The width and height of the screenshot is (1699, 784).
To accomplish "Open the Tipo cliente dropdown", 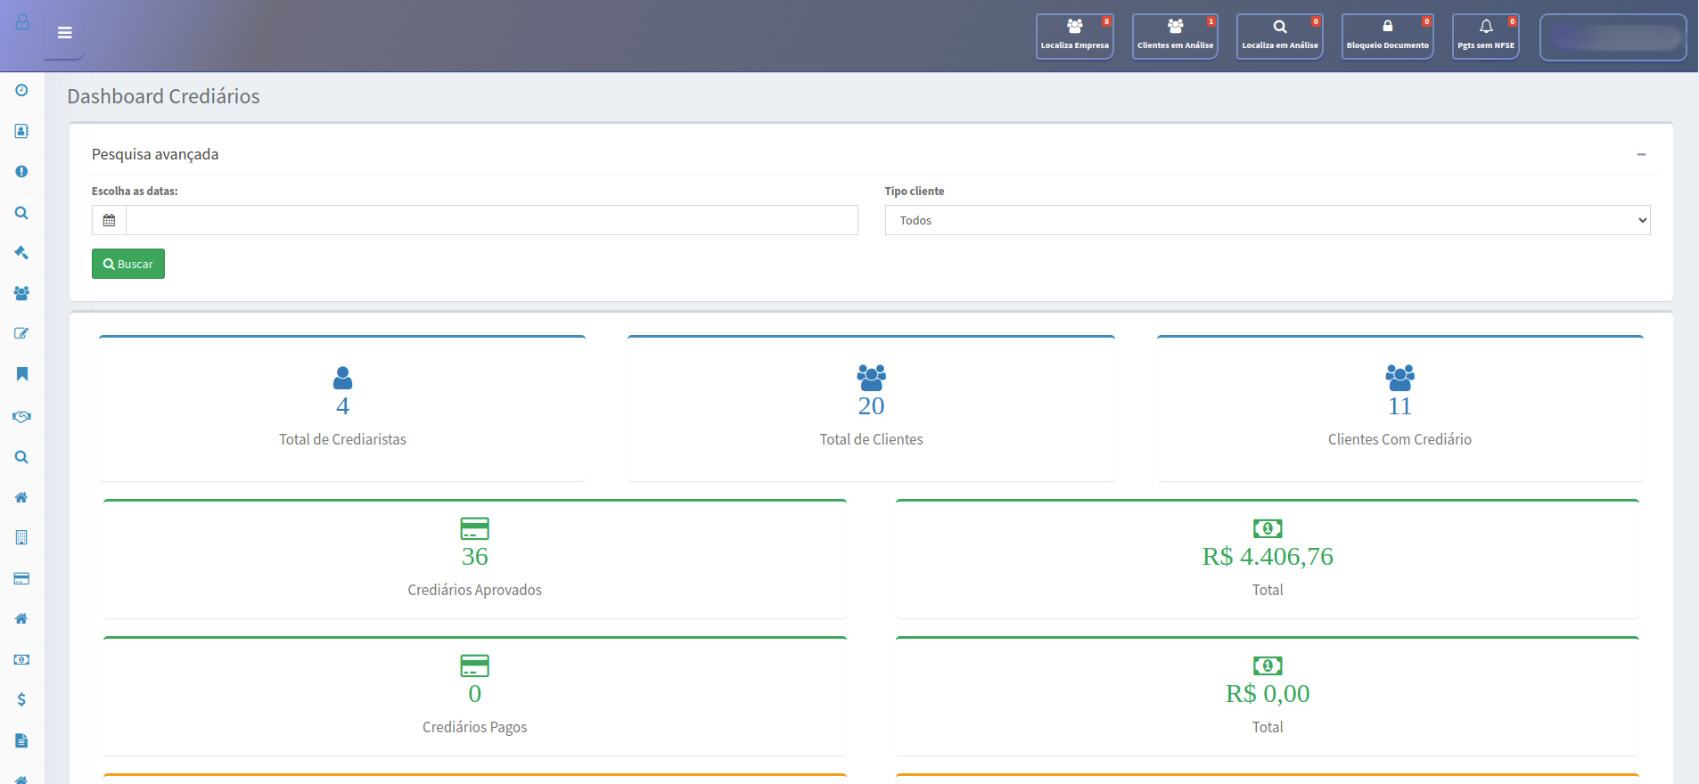I will pos(1268,220).
